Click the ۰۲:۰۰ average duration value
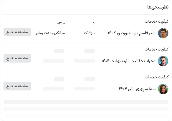This screenshot has height=121, width=172. (61, 23)
